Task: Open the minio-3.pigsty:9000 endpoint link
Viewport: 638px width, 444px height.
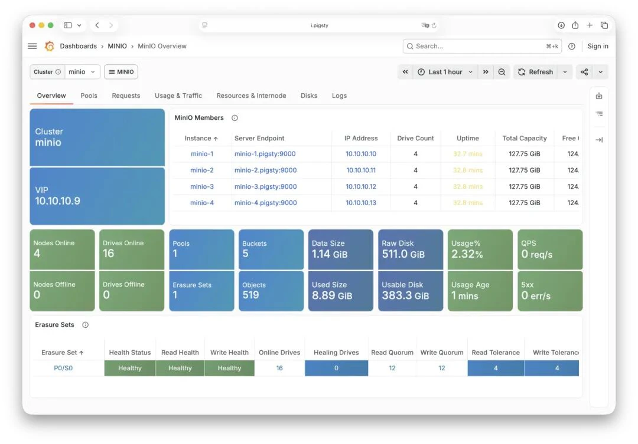Action: tap(265, 186)
